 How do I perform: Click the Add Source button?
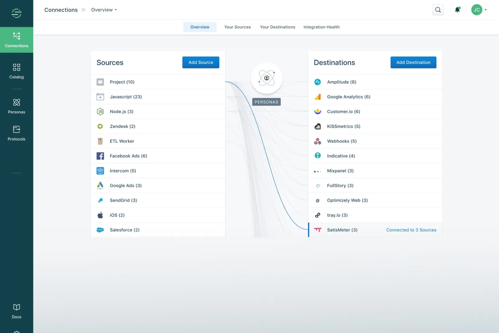coord(201,62)
